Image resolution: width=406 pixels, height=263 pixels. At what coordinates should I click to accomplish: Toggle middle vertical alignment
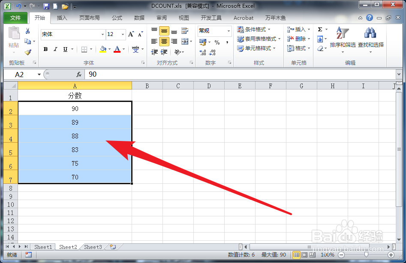tap(164, 31)
